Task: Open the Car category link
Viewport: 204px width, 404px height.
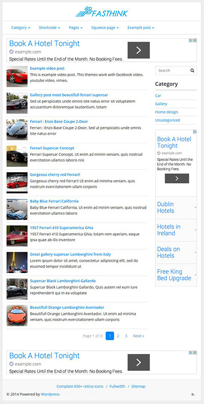Action: click(x=158, y=96)
